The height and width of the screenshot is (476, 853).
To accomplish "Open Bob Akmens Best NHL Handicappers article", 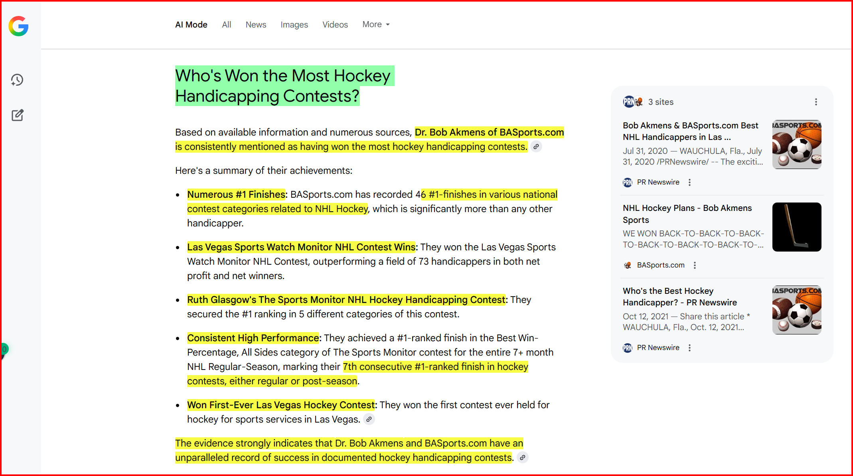I will pos(690,131).
